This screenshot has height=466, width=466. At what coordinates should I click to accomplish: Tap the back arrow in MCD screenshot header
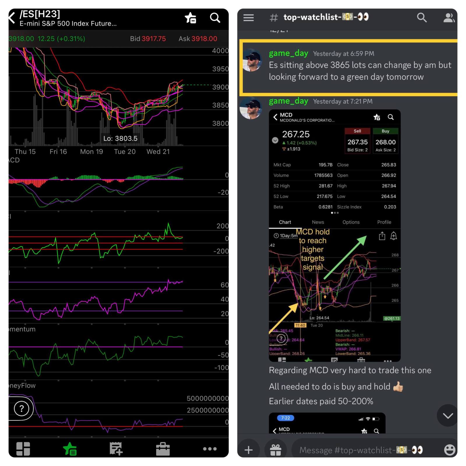pos(275,117)
